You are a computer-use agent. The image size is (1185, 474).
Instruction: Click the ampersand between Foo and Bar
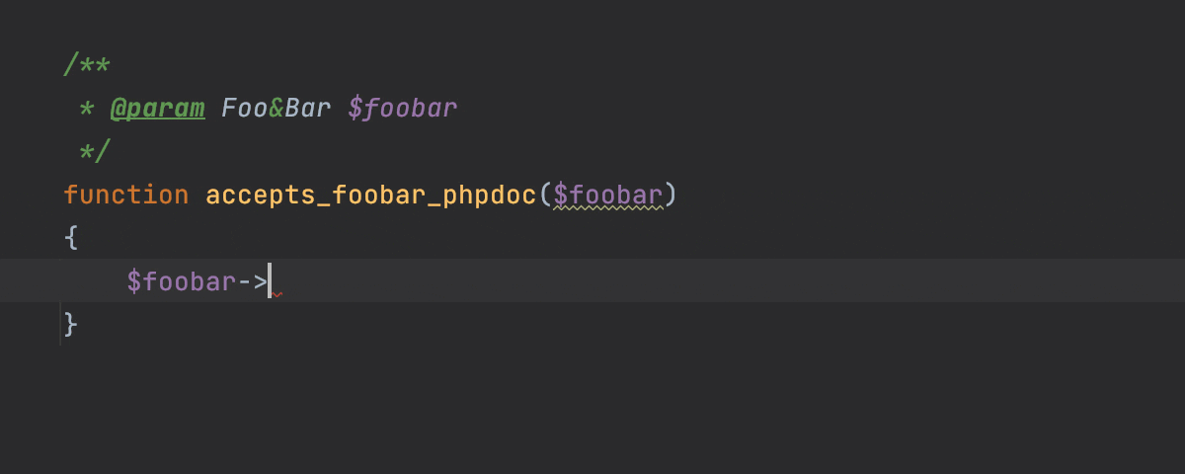pos(276,108)
